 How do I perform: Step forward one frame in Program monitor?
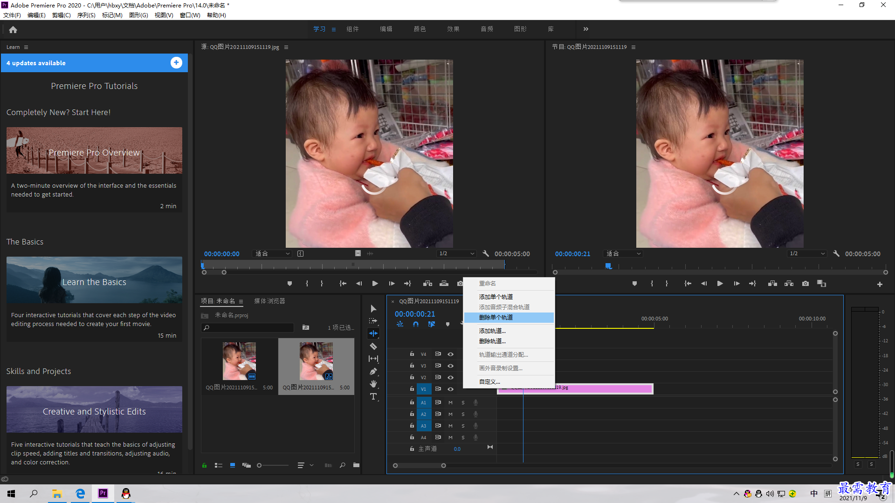737,283
